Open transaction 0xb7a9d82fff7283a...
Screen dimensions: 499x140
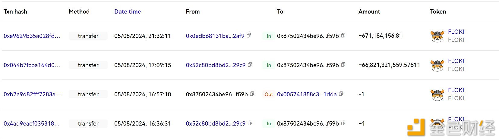(32, 94)
